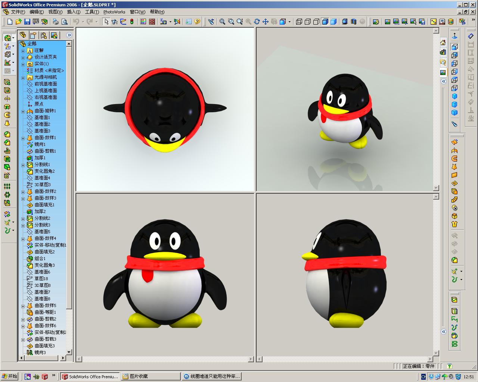Open the view orientation dropdown arrow
This screenshot has height=382, width=478.
tap(289, 22)
